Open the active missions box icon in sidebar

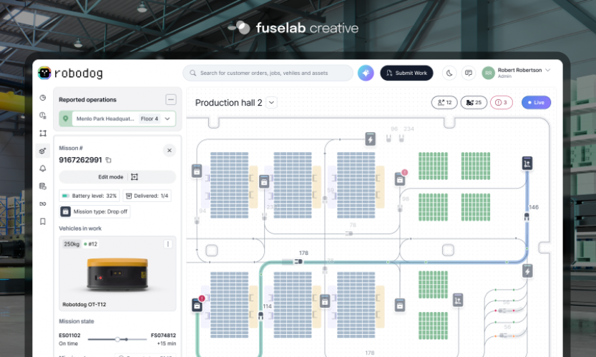pyautogui.click(x=43, y=151)
